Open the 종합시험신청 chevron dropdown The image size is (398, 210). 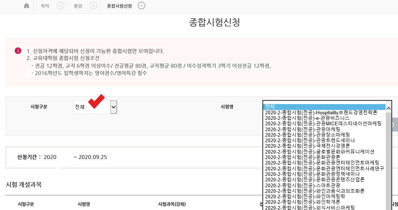tap(141, 6)
